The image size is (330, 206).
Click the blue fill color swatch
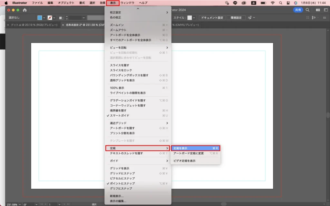click(40, 18)
